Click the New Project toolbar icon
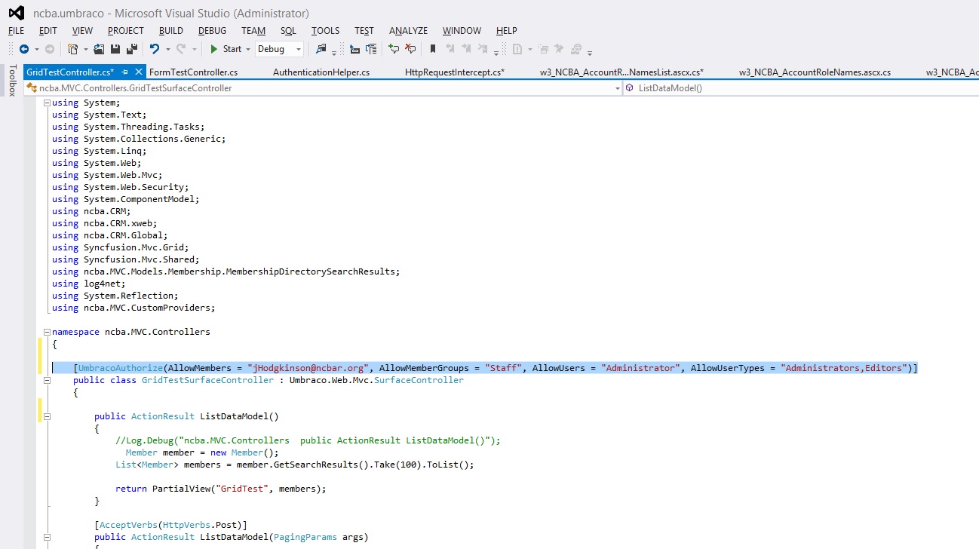979x549 pixels. tap(73, 49)
